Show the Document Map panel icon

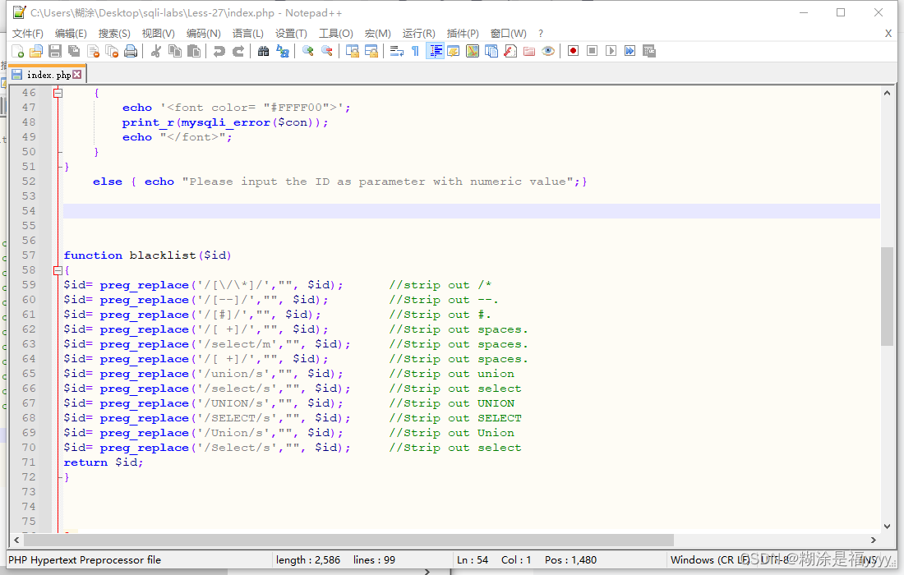[473, 51]
